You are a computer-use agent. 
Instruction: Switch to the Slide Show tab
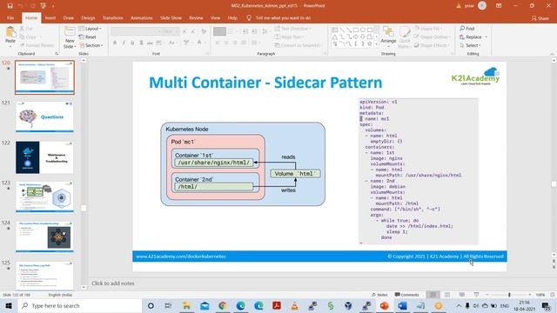pos(171,17)
